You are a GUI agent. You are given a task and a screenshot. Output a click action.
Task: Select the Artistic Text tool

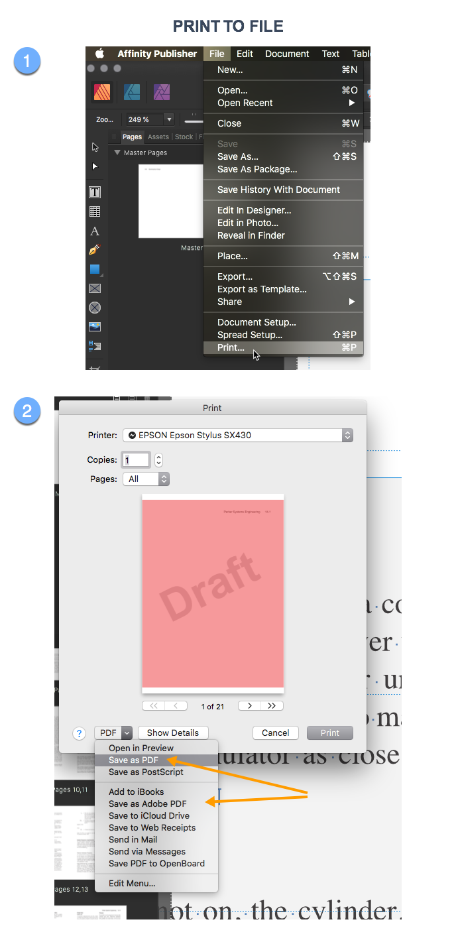click(95, 231)
